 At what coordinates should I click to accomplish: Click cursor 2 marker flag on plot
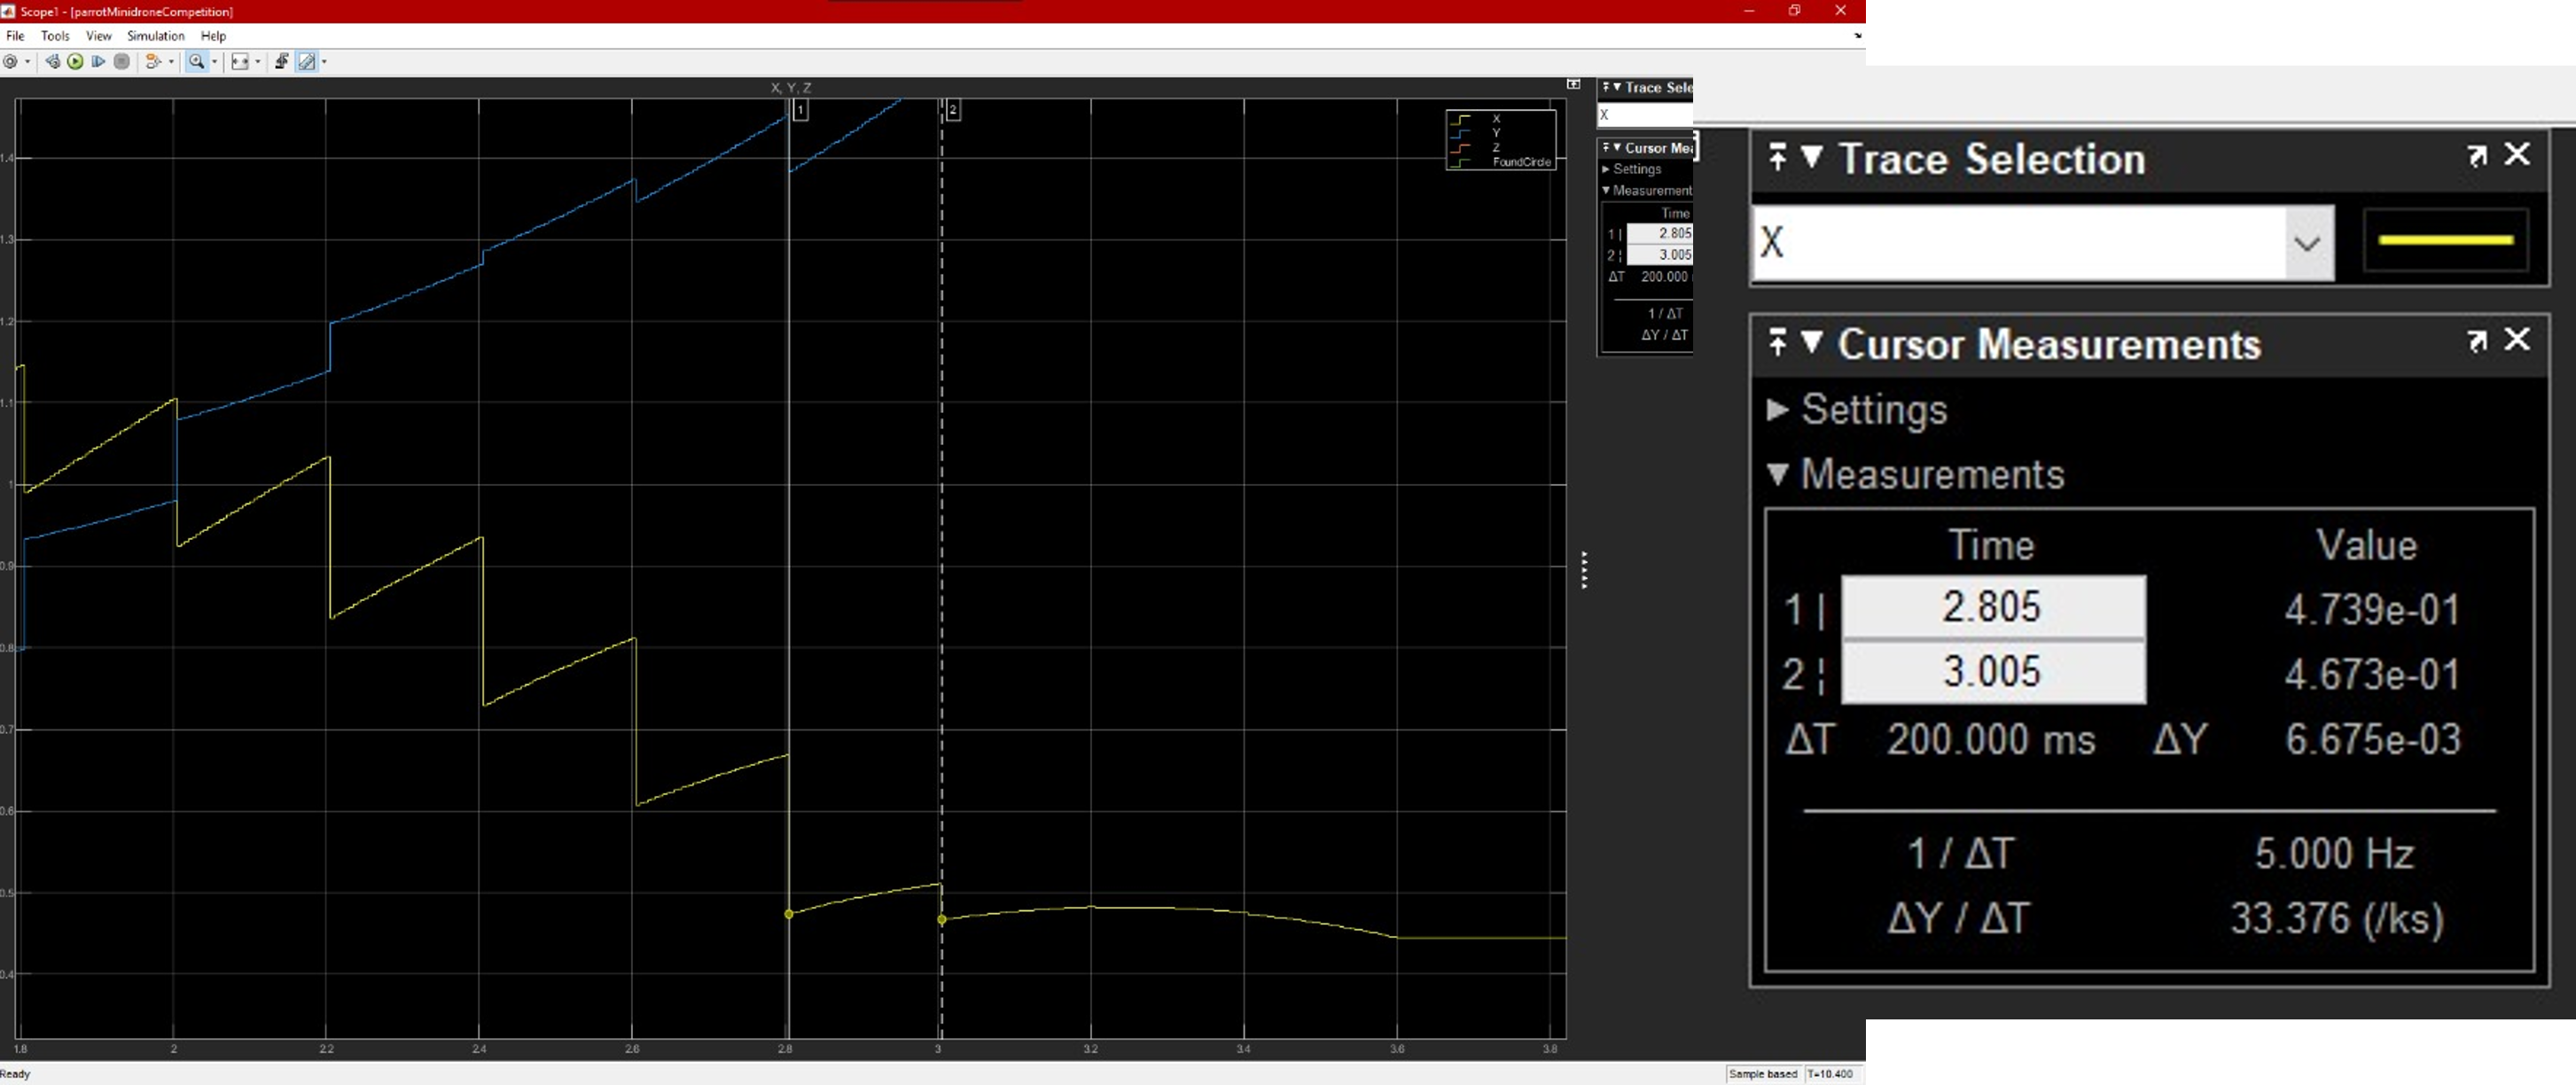pos(953,110)
